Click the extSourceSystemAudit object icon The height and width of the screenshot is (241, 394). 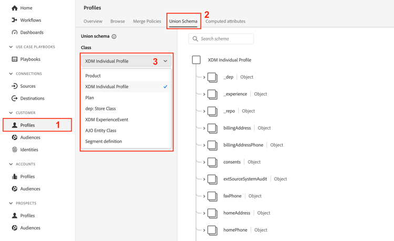212,179
